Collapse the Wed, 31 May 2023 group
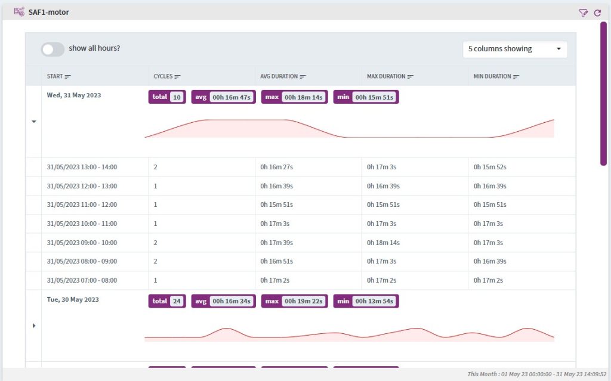The image size is (611, 381). pyautogui.click(x=34, y=122)
